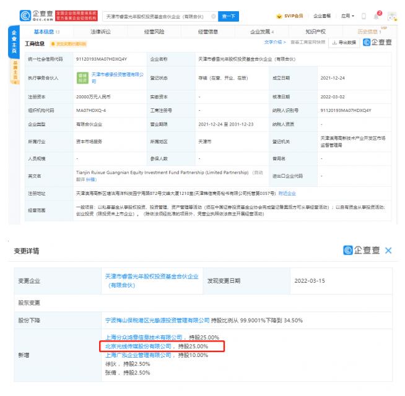The image size is (405, 396).
Task: Switch to 企业发展 tab
Action: click(262, 32)
